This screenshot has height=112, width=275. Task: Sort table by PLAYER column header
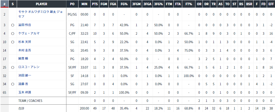click(41, 4)
